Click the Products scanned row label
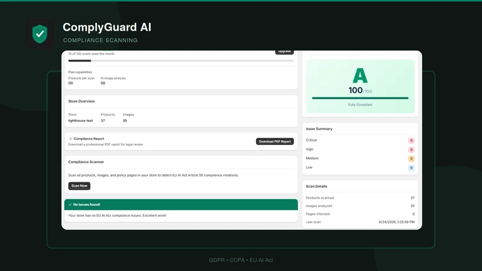The height and width of the screenshot is (271, 482). pos(320,198)
